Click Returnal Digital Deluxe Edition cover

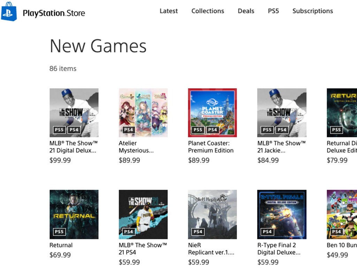[x=342, y=112]
